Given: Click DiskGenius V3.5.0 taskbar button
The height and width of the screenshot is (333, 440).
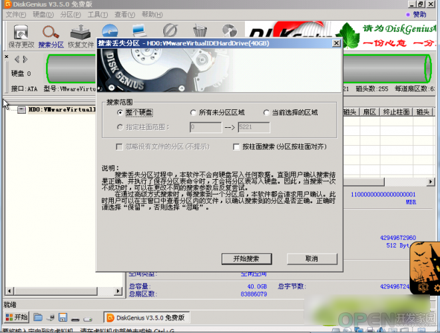Looking at the screenshot, I should point(146,318).
